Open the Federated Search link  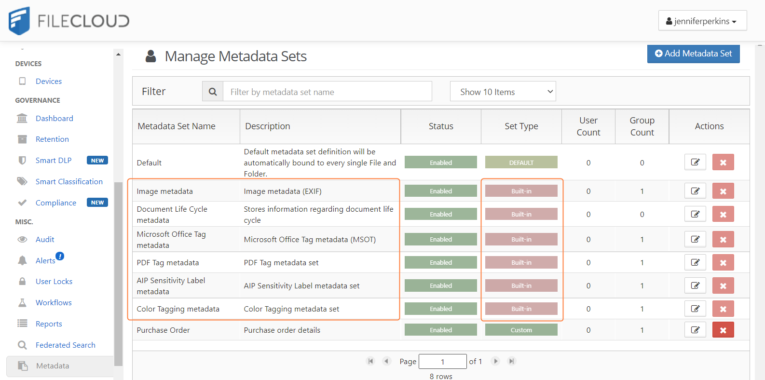click(x=65, y=345)
